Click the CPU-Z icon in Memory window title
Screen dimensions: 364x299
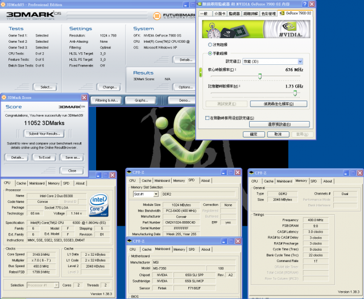tap(251, 173)
